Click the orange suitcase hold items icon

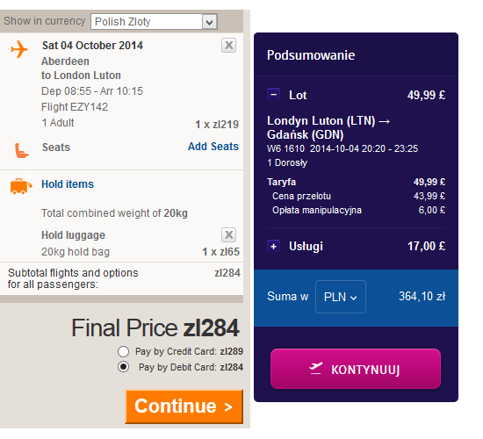pos(21,186)
